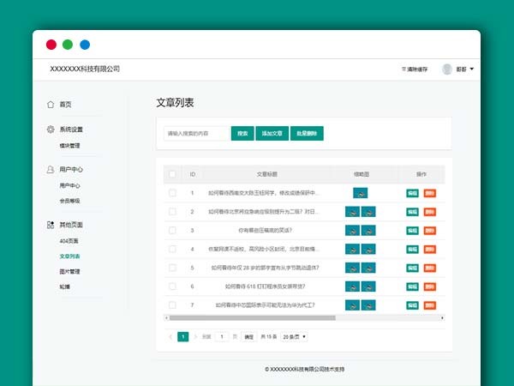Open the 404页面 sidebar item
Viewport: 514px width, 386px height.
[x=69, y=241]
